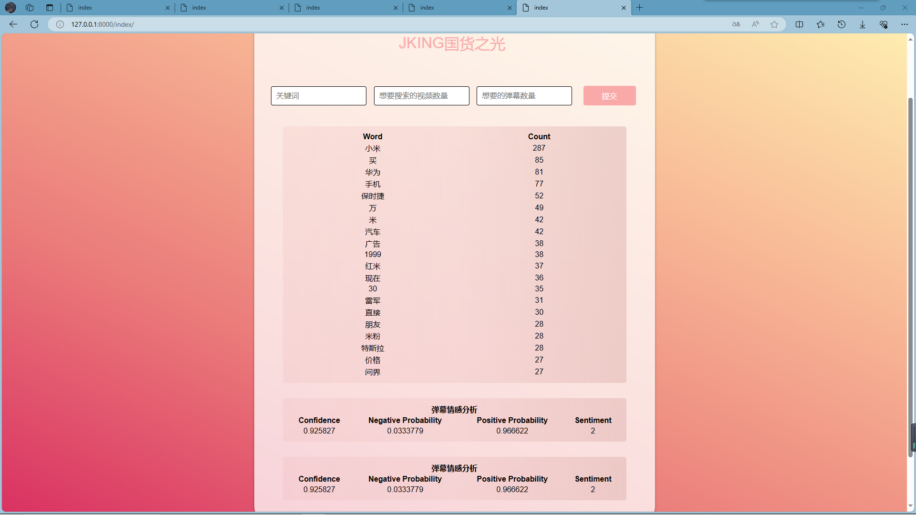Switch to the second index tab

pos(231,8)
